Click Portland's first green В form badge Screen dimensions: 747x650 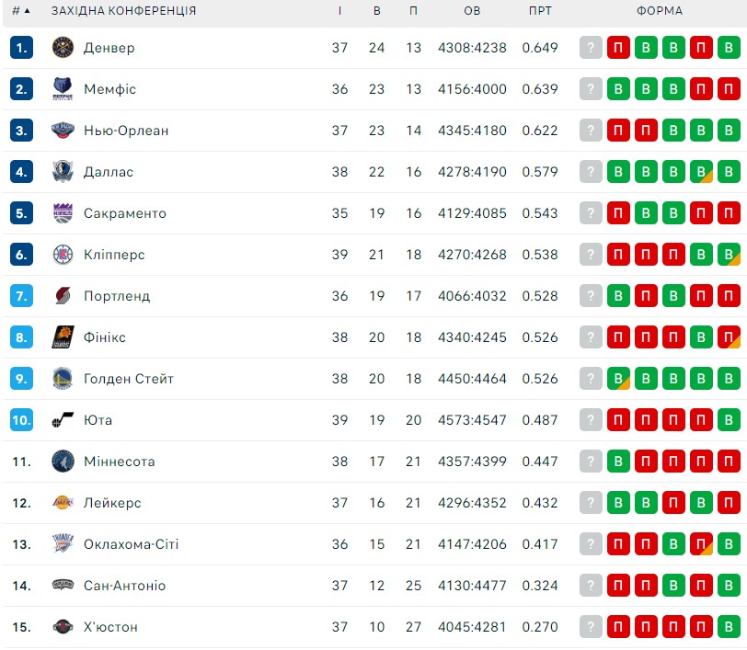click(618, 296)
